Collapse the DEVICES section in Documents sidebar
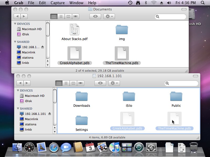 [15, 24]
